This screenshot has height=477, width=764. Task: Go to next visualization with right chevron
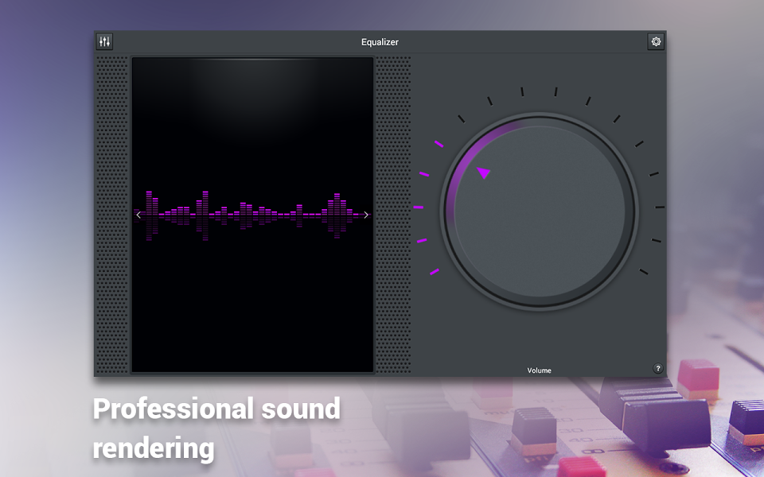tap(366, 215)
